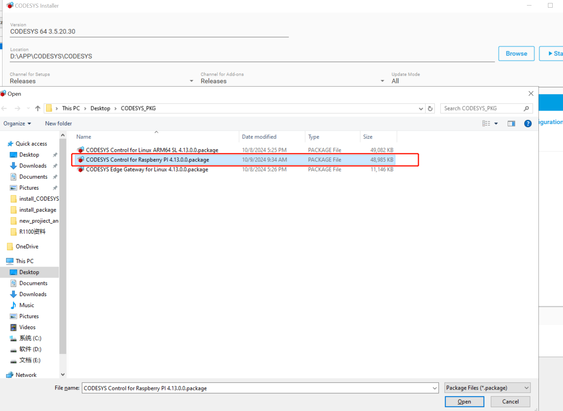Image resolution: width=563 pixels, height=411 pixels.
Task: Open the R1100资料 folder
Action: pos(32,232)
